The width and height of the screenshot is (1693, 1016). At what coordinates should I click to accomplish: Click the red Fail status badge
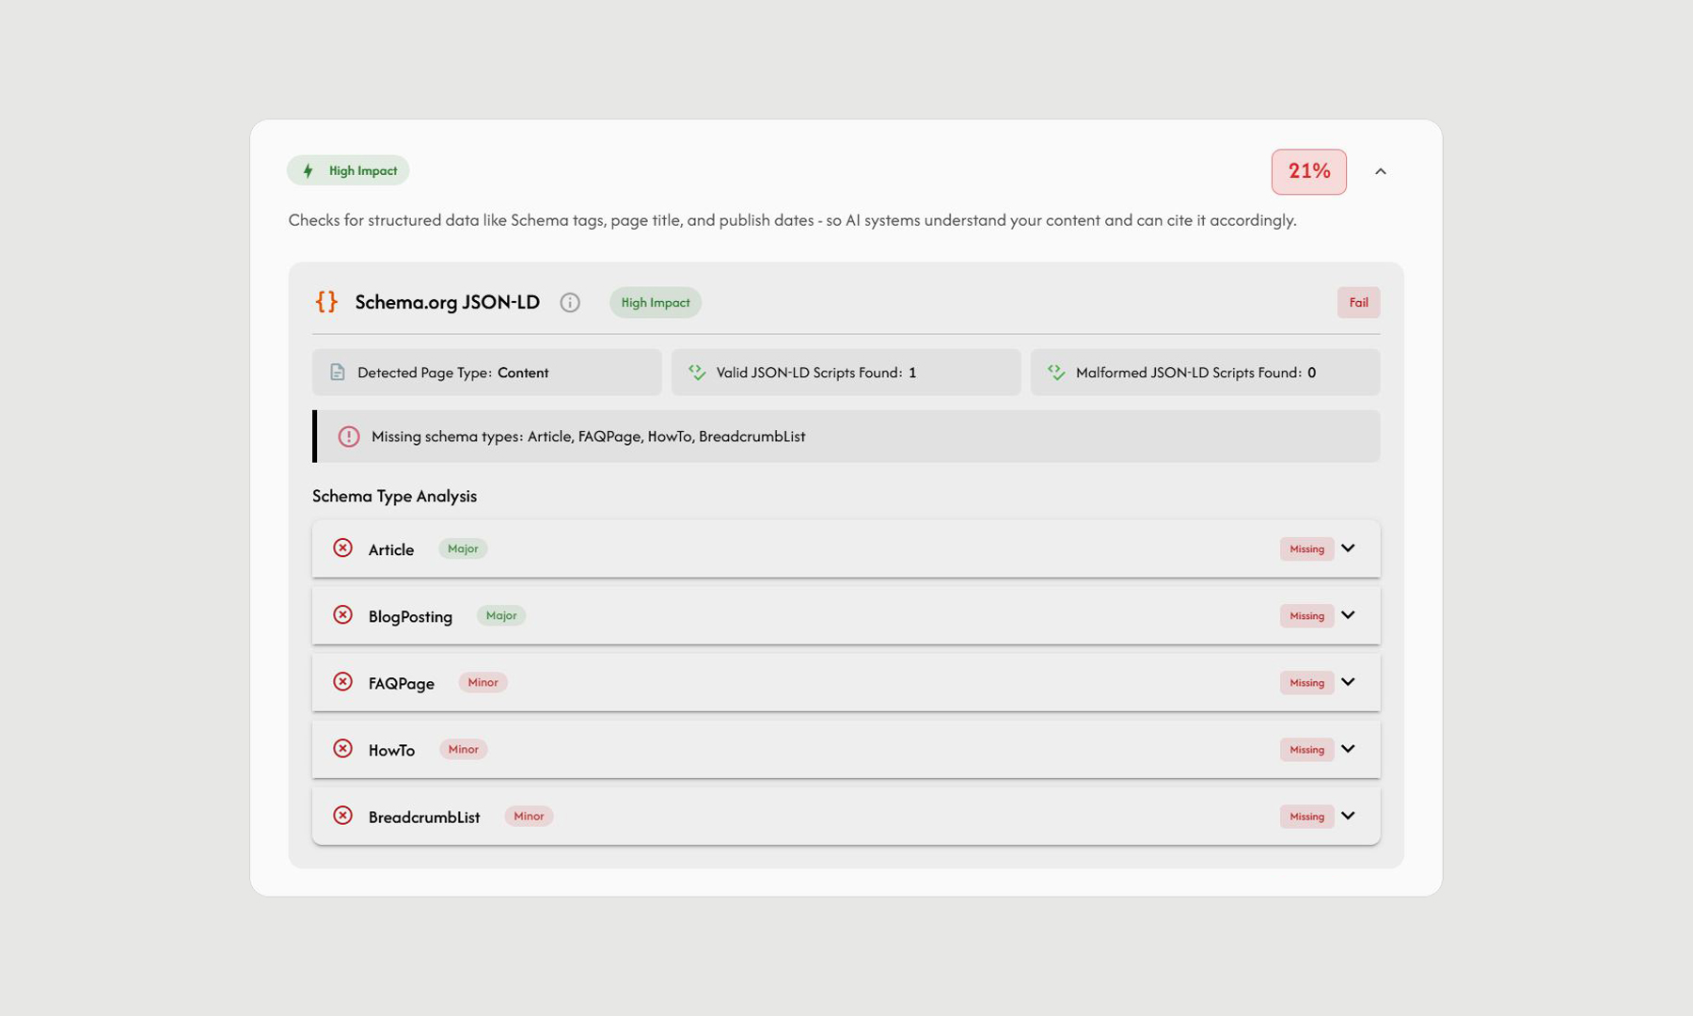(1358, 303)
